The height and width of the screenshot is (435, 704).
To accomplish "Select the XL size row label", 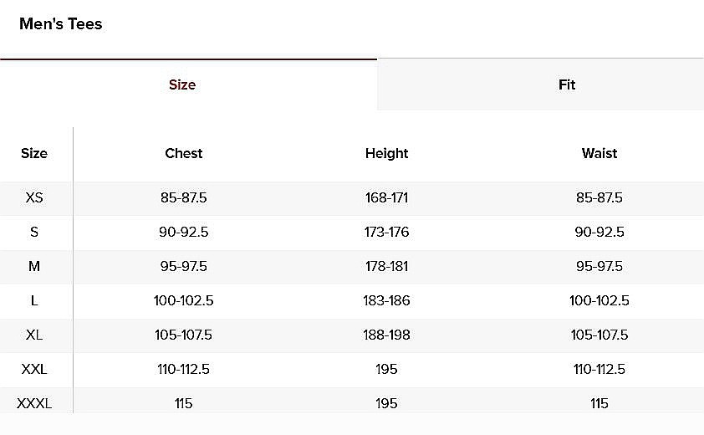I will (34, 335).
